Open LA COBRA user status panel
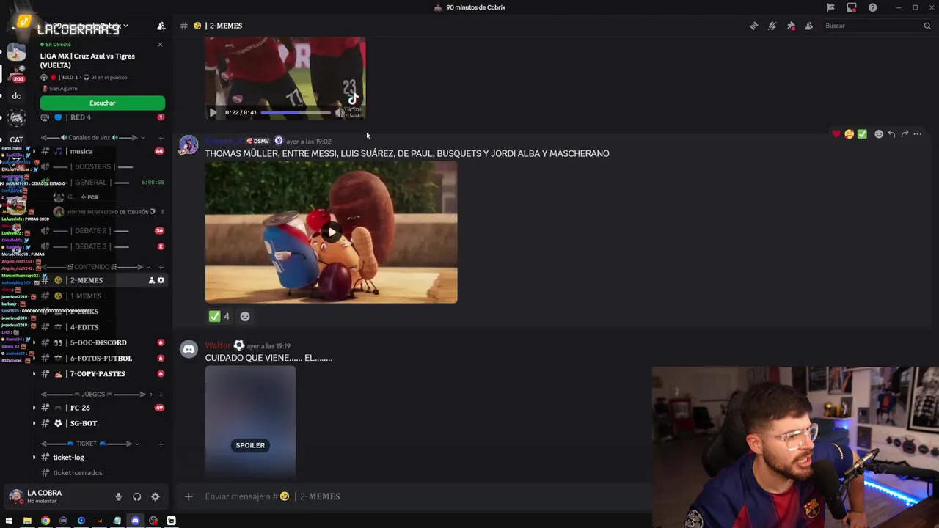The width and height of the screenshot is (939, 528). [x=55, y=496]
